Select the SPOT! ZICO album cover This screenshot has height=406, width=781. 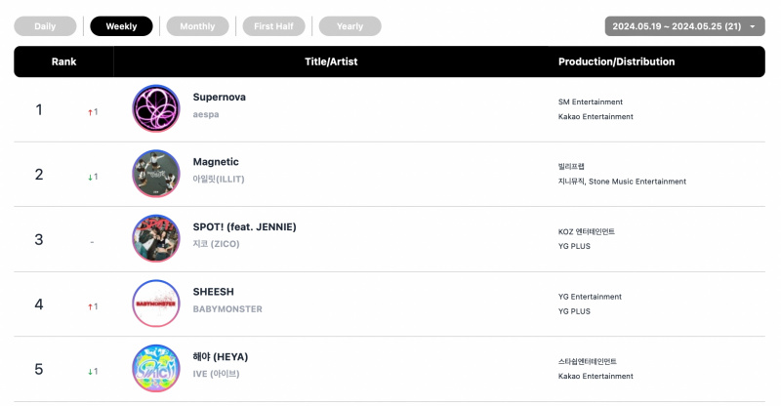[x=156, y=238]
